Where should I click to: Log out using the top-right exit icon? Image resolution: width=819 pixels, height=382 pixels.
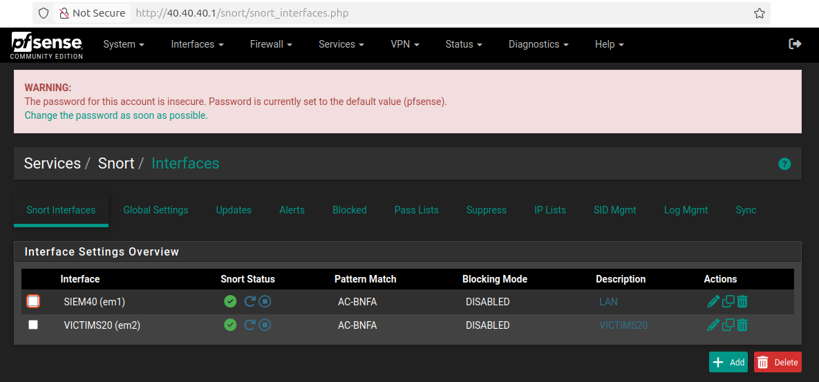(x=795, y=44)
